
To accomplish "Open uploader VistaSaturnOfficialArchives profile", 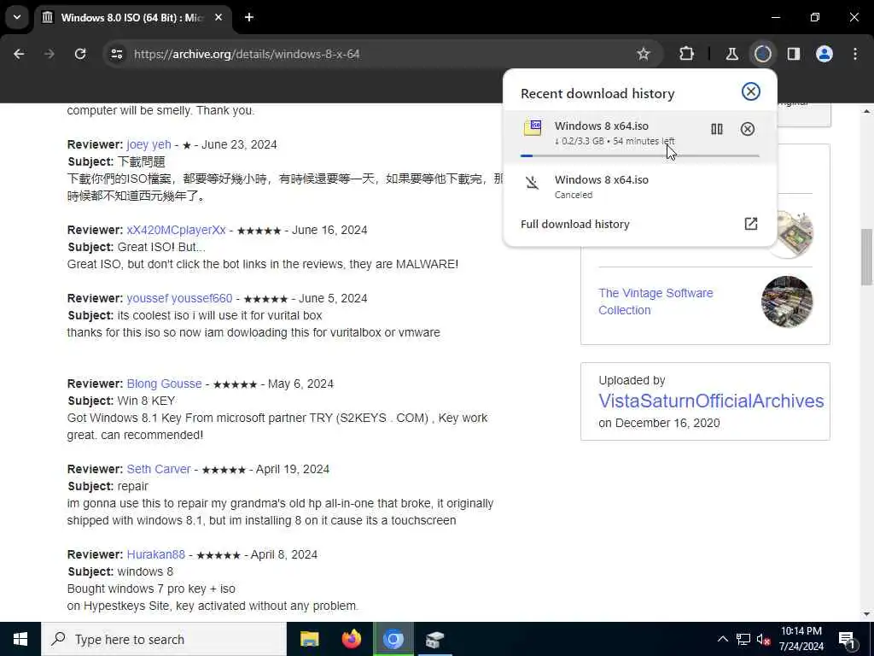I will pos(711,401).
